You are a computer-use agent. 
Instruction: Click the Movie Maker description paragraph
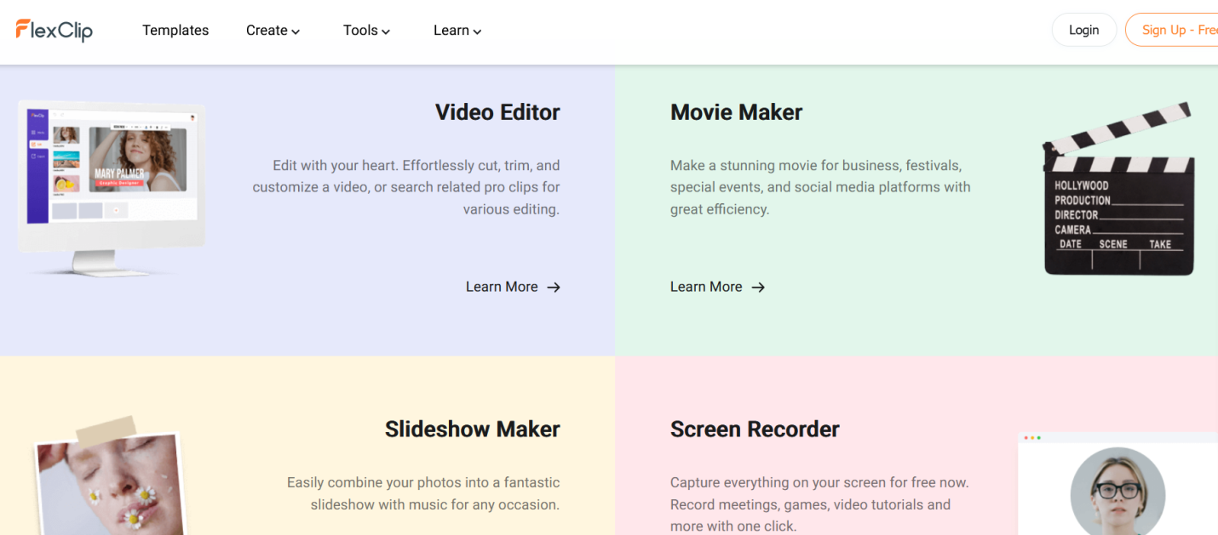pos(820,187)
